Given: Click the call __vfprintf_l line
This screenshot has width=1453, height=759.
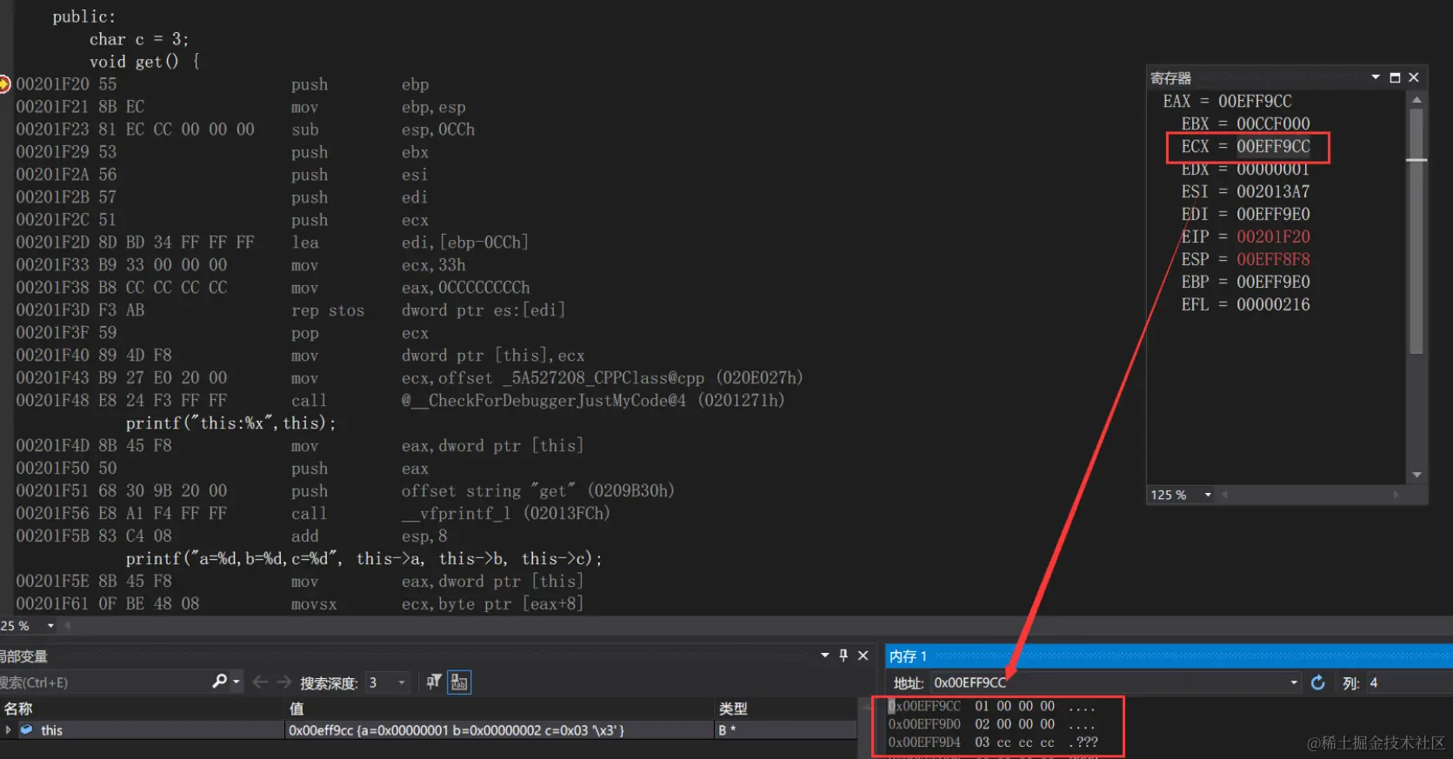Looking at the screenshot, I should (313, 514).
